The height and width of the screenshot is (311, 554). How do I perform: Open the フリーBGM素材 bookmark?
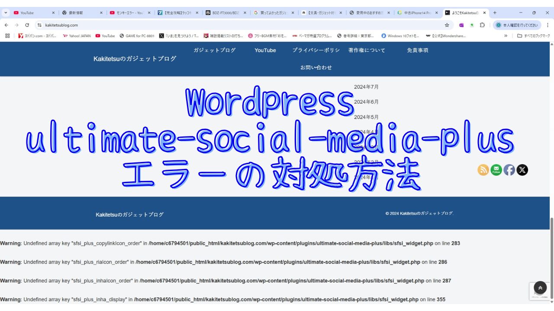[x=267, y=36]
